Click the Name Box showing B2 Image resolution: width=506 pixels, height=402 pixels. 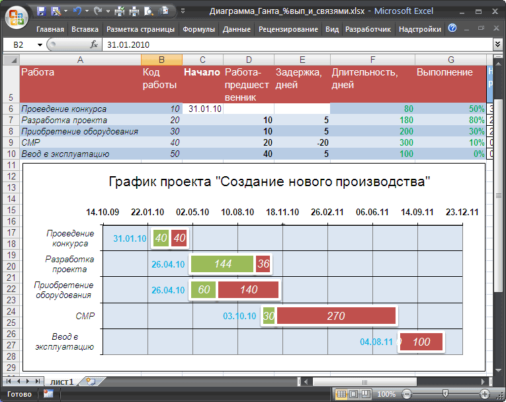(x=19, y=44)
